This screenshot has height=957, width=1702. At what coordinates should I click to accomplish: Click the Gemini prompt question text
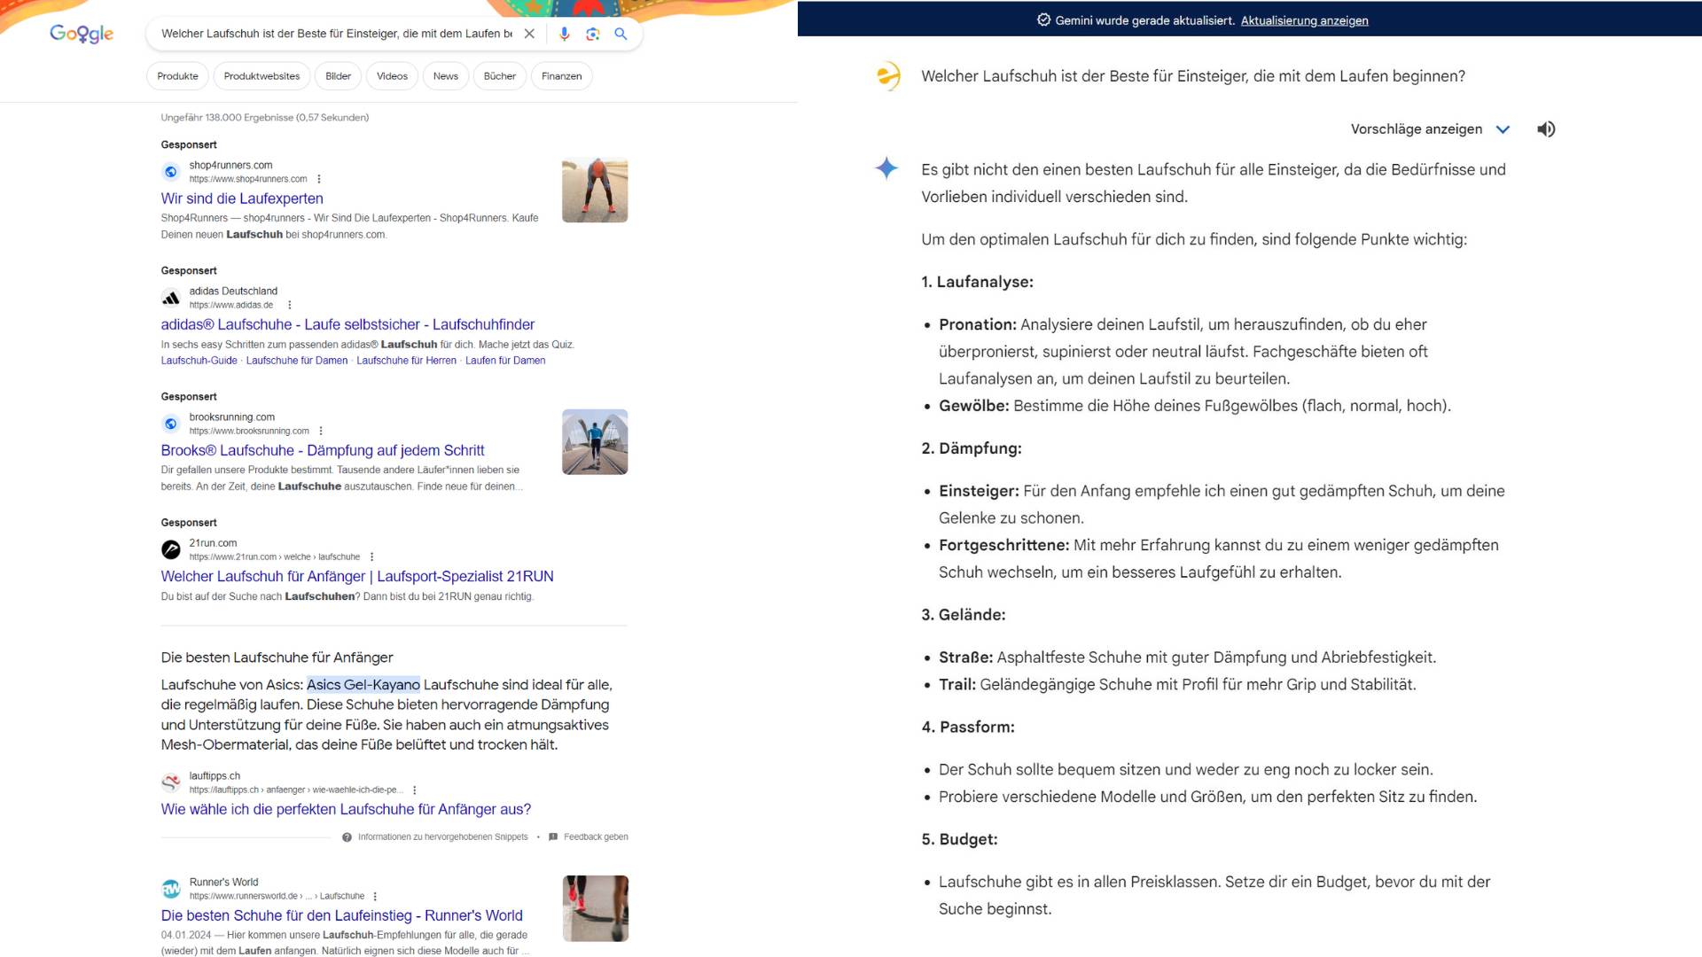tap(1193, 76)
